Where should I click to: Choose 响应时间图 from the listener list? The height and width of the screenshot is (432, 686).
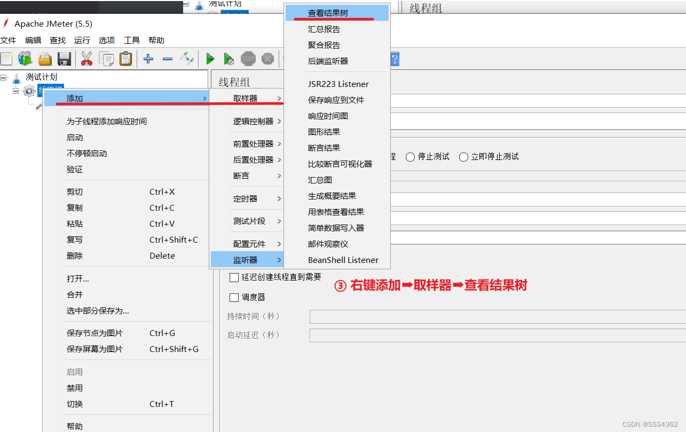337,116
